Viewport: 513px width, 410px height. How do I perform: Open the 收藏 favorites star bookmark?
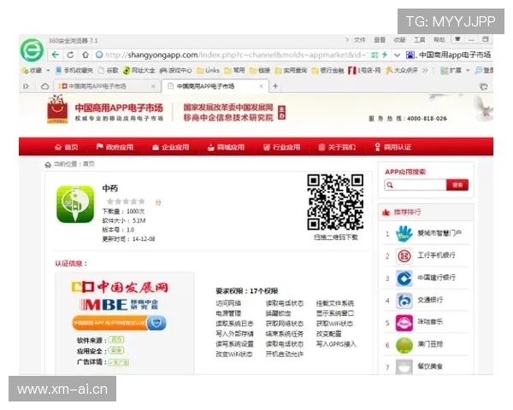tap(32, 70)
